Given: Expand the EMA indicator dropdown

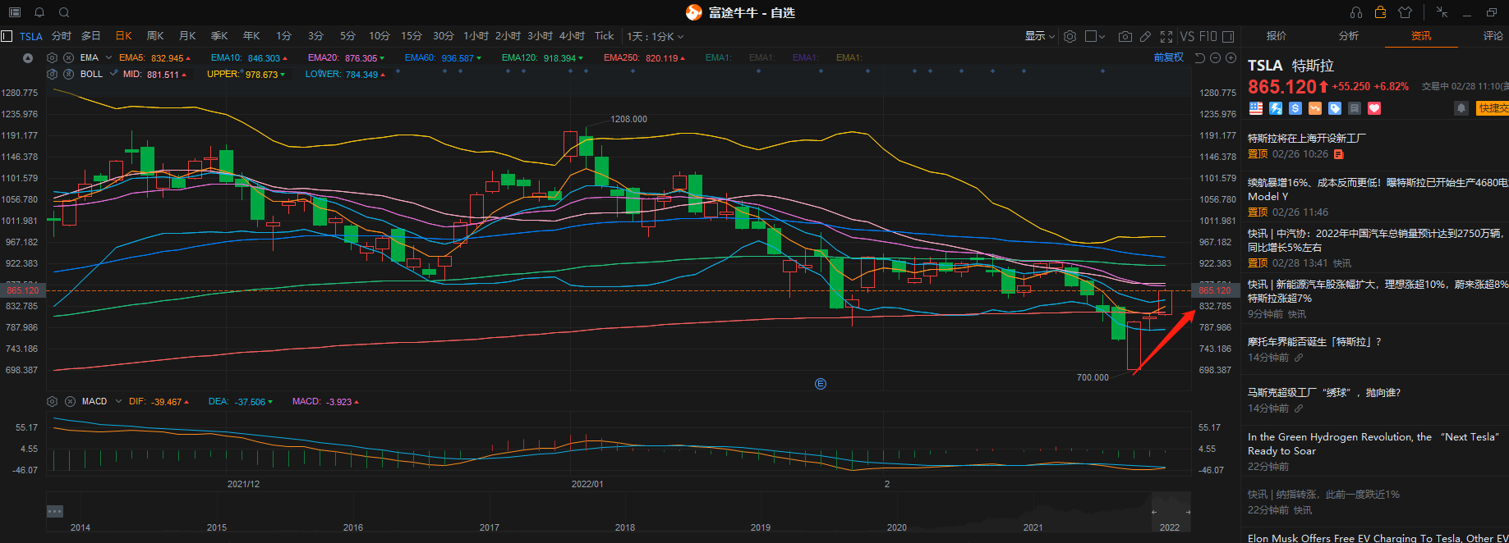Looking at the screenshot, I should click(x=107, y=57).
